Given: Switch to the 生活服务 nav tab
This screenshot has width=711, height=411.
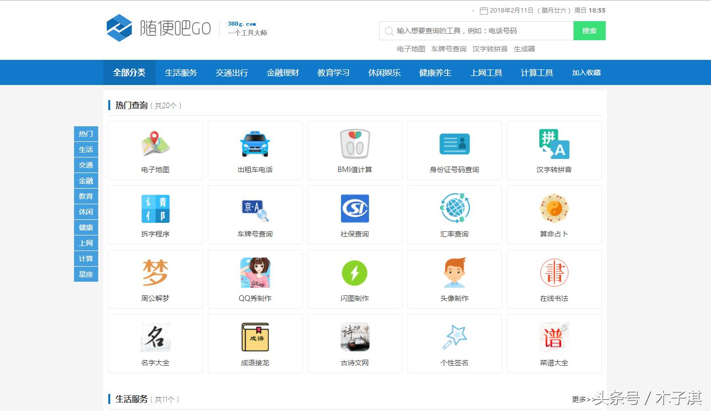Looking at the screenshot, I should [181, 72].
